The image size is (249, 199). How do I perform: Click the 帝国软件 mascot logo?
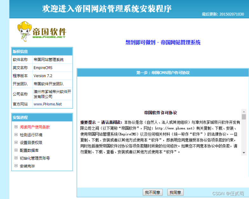tap(42, 31)
